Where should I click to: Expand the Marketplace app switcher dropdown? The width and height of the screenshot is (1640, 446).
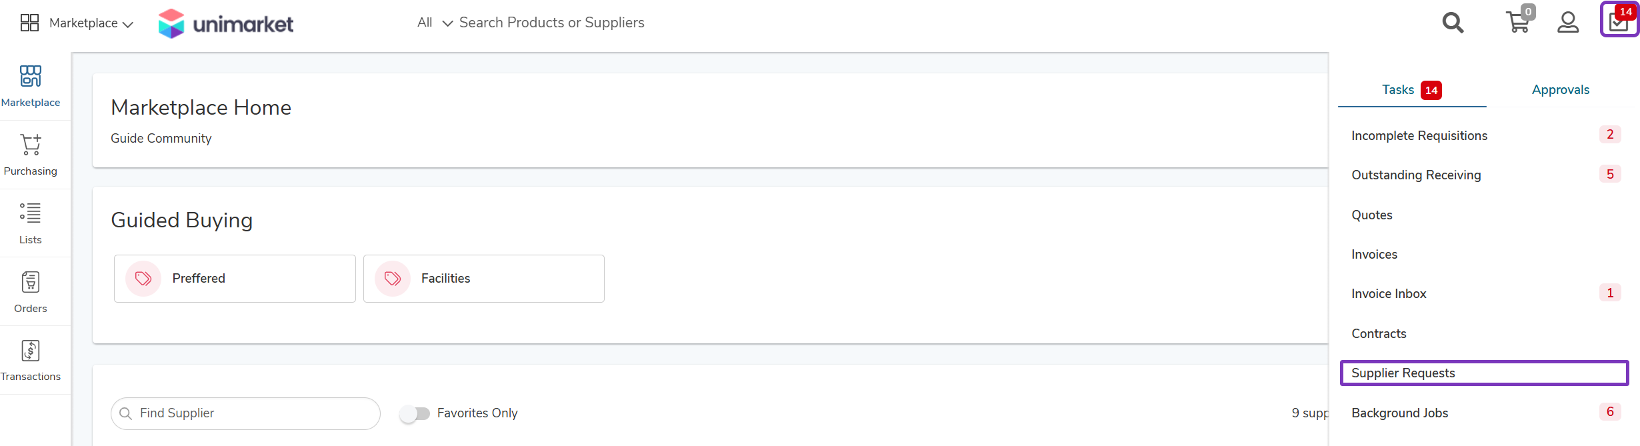[x=77, y=23]
